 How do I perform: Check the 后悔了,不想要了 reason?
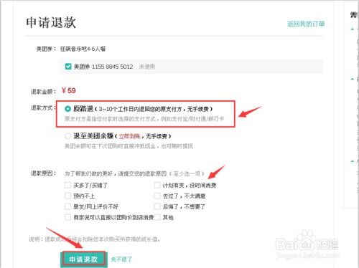pyautogui.click(x=157, y=206)
